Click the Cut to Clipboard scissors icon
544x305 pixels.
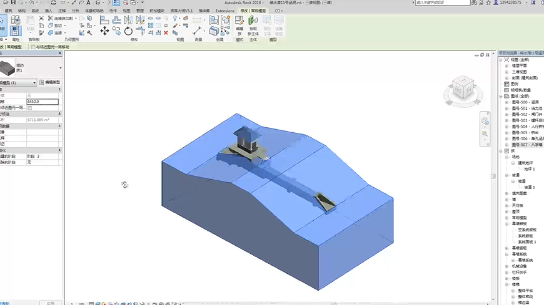[41, 18]
